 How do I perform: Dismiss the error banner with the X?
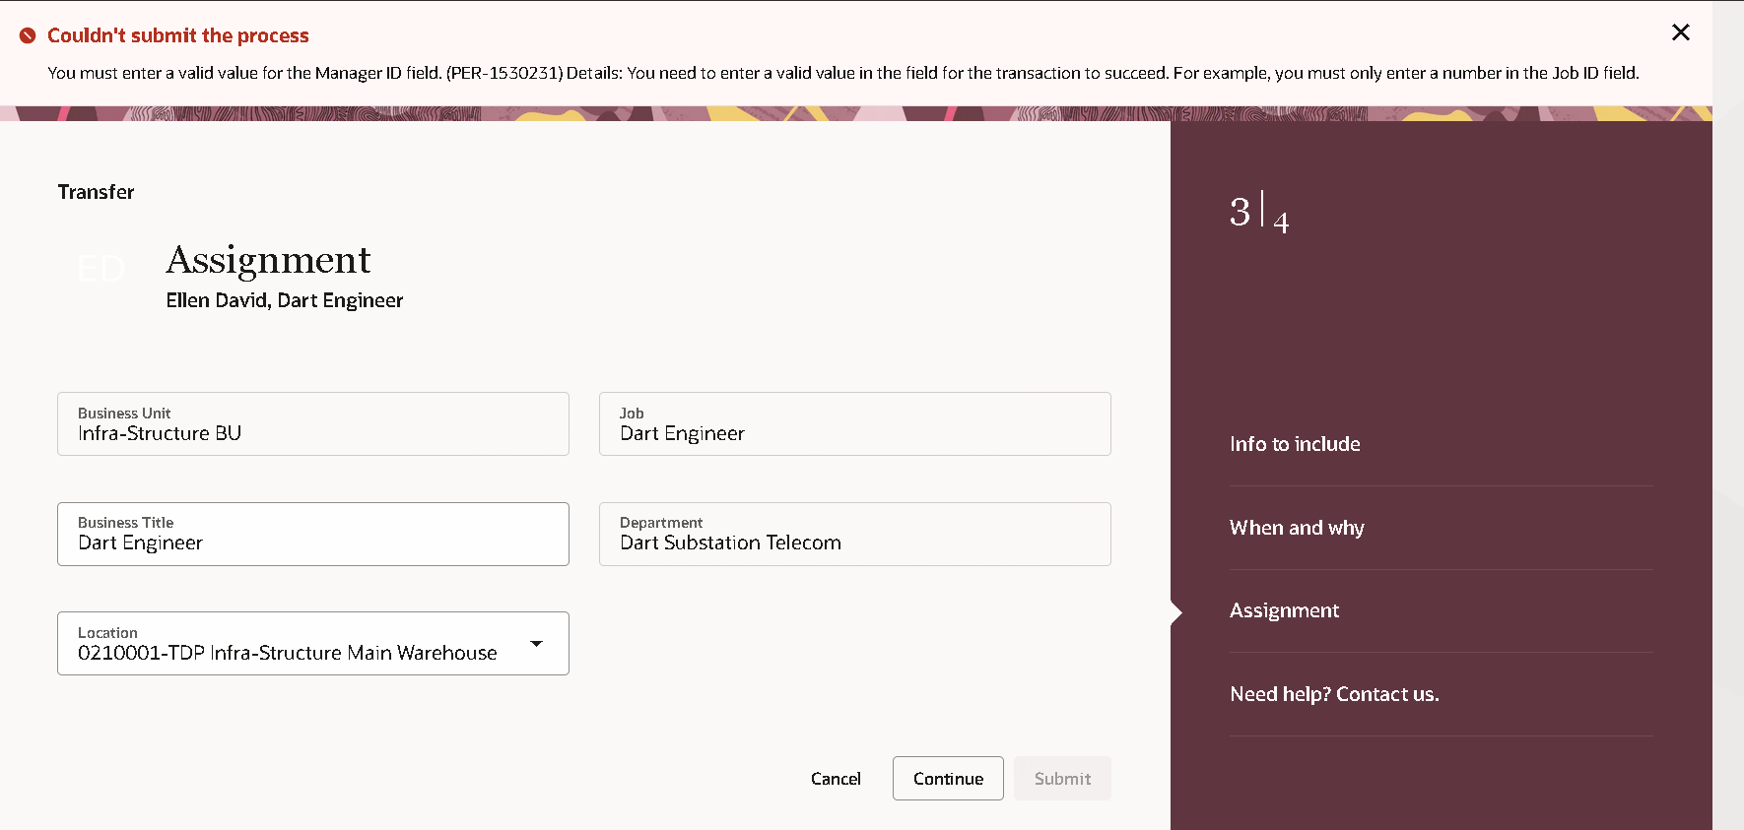pos(1681,32)
